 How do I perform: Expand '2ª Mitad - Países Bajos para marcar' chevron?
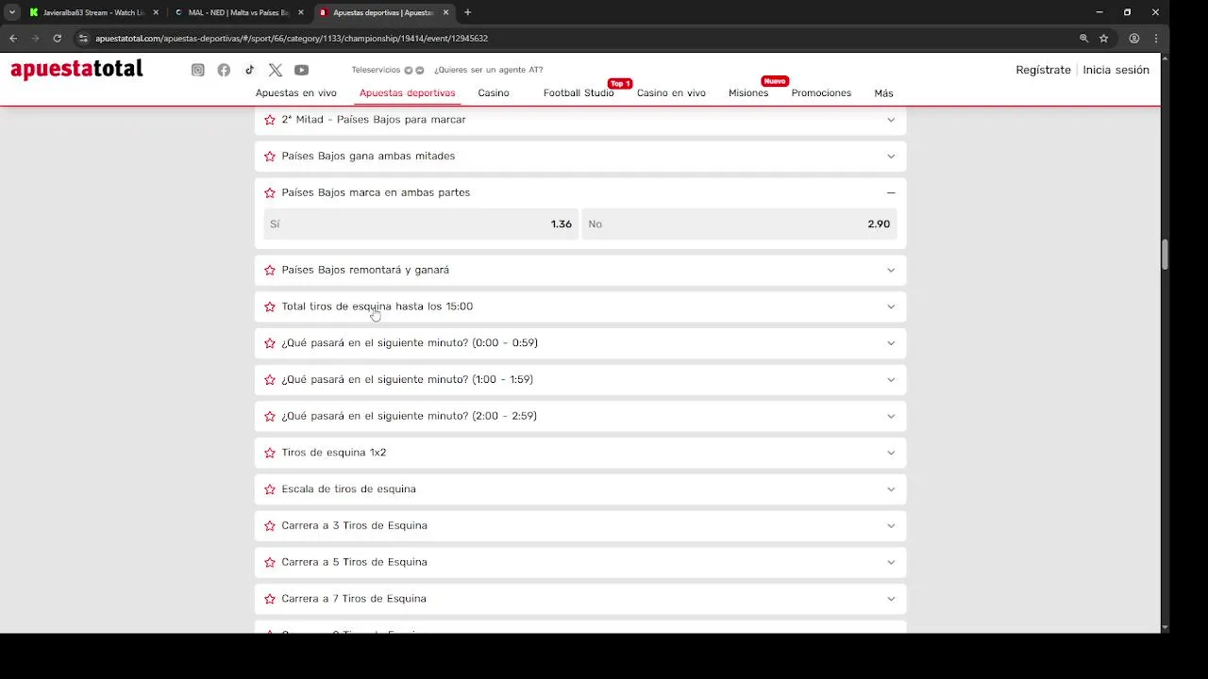891,120
